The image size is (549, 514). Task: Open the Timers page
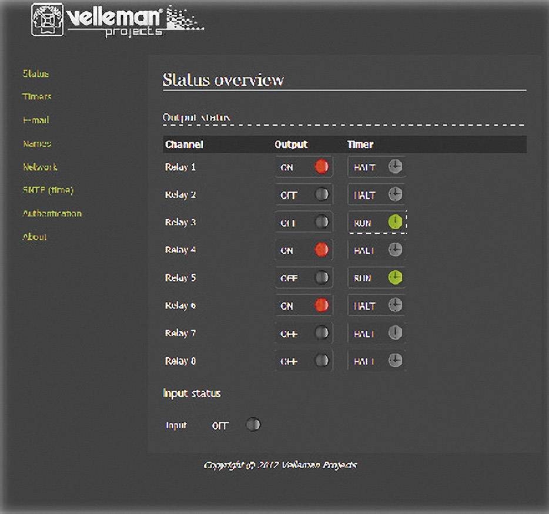click(x=37, y=96)
